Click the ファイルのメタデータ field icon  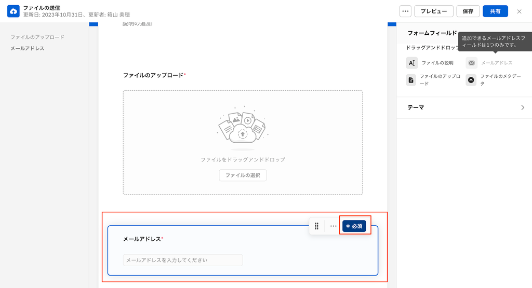471,80
